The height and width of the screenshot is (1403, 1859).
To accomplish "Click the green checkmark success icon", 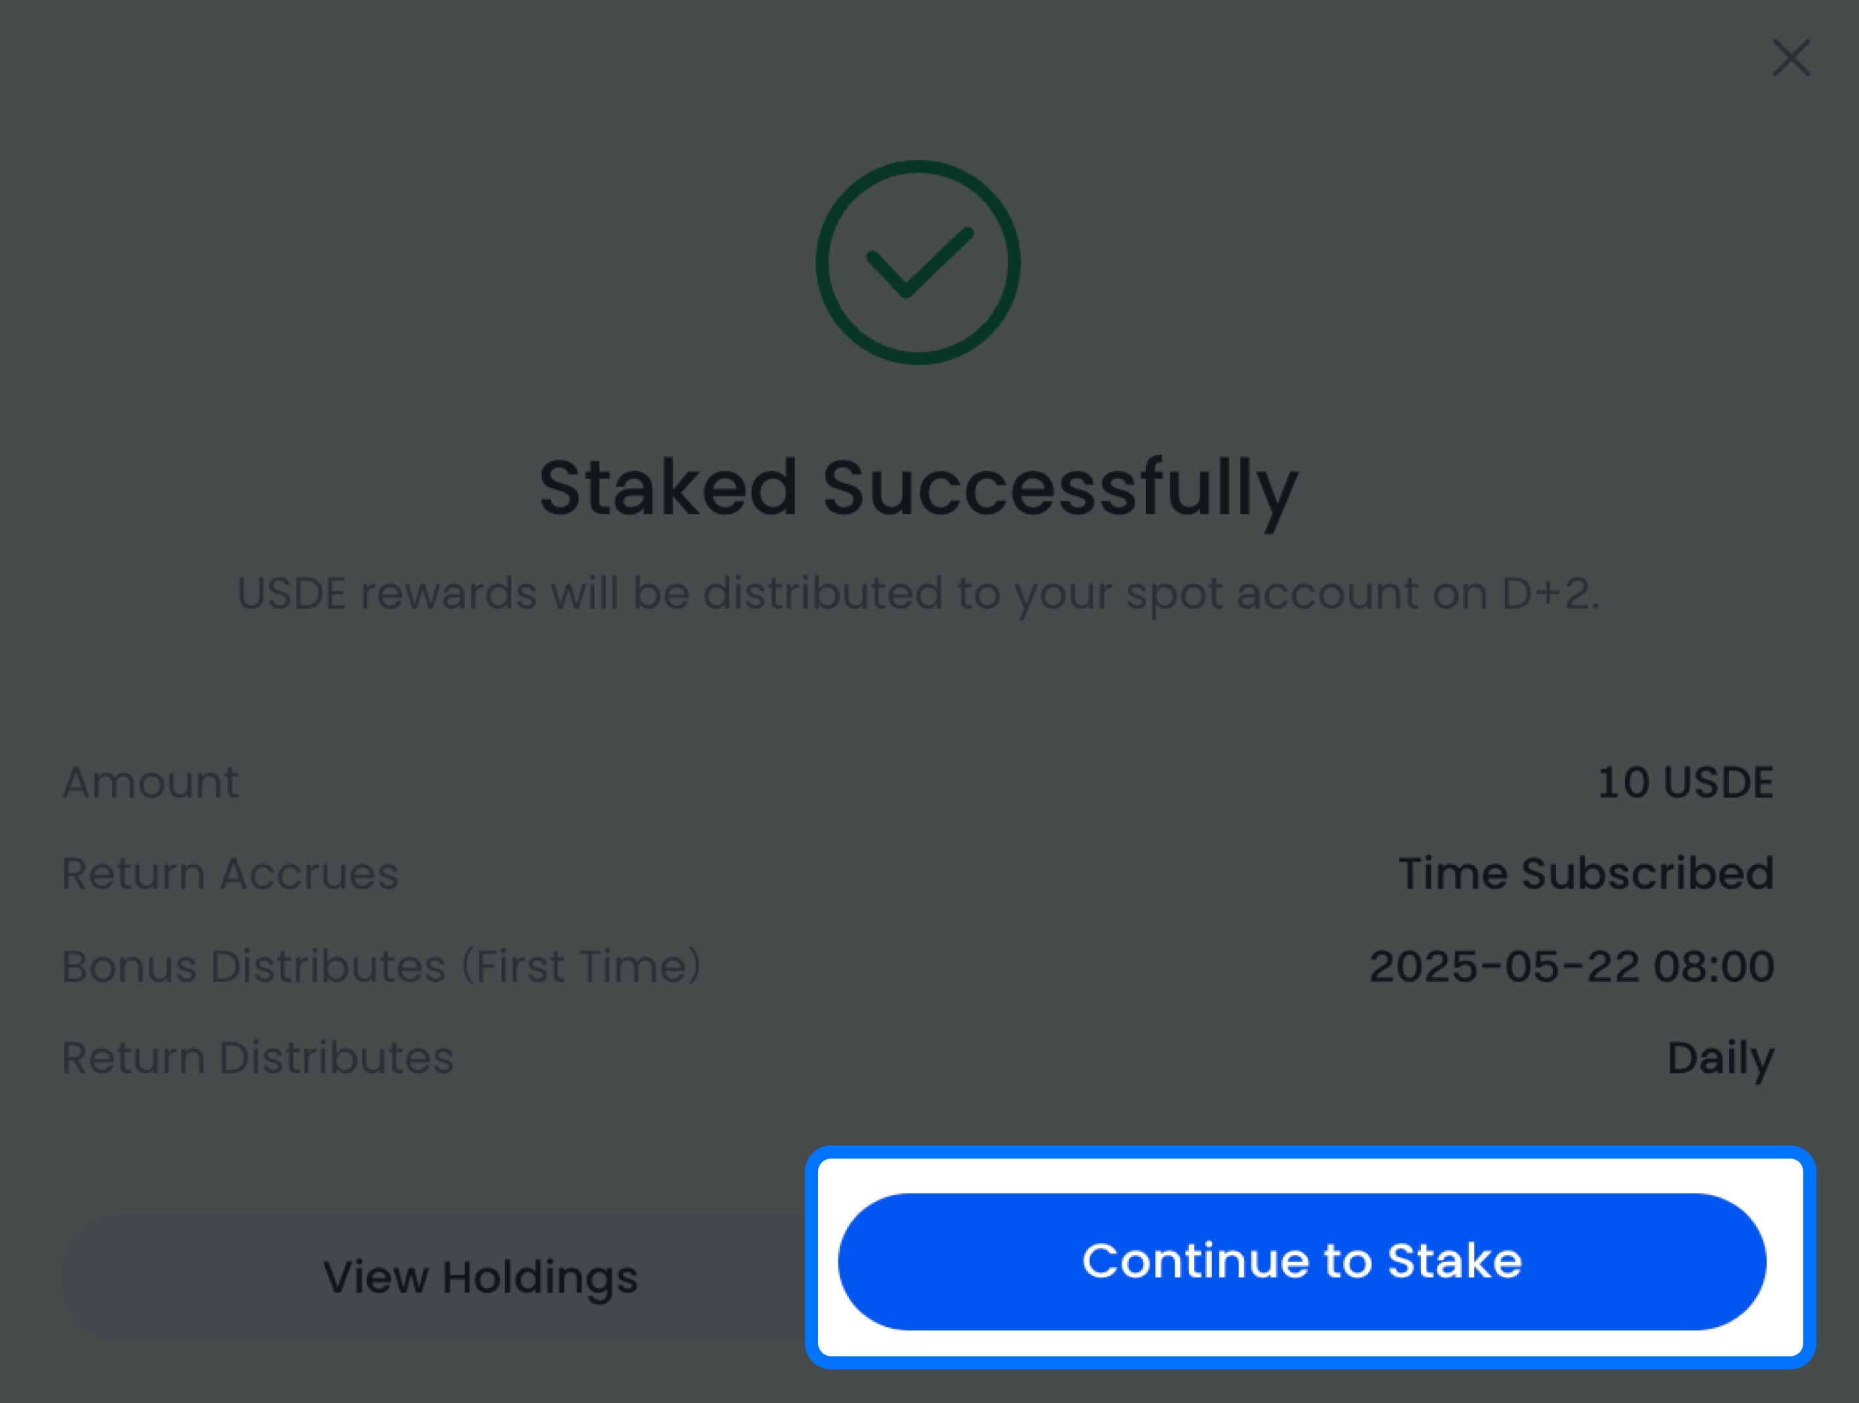I will point(918,263).
